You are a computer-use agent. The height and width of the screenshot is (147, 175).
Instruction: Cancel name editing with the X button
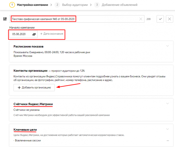pos(169,19)
